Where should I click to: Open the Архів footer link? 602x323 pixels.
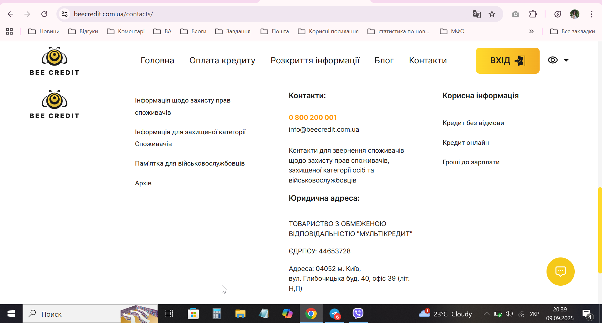[143, 183]
